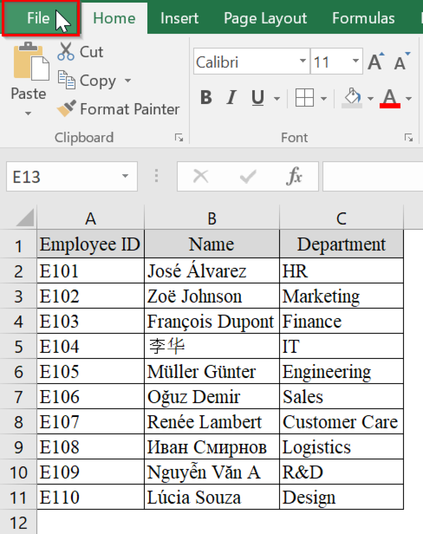This screenshot has height=534, width=423.
Task: Click the Copy icon
Action: pyautogui.click(x=67, y=80)
